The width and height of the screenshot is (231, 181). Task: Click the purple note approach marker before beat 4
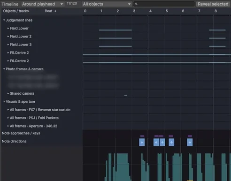click(x=142, y=136)
